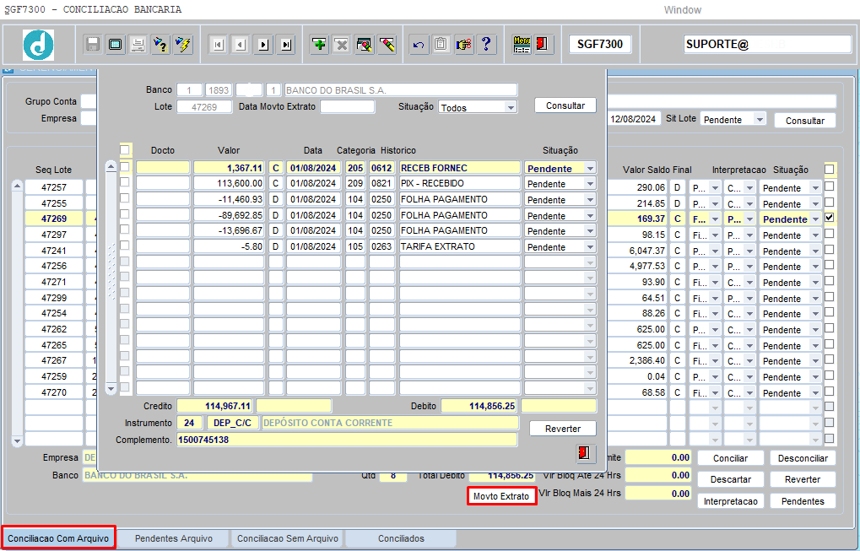Click the Pendentes button
The height and width of the screenshot is (551, 860).
click(x=803, y=501)
